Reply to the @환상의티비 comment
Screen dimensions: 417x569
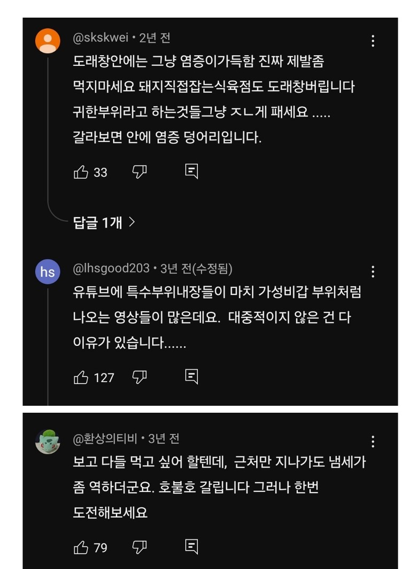pyautogui.click(x=191, y=547)
